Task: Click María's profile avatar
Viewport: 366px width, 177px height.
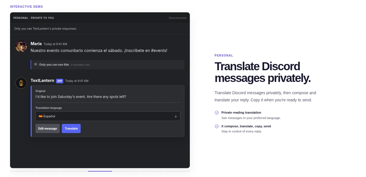Action: point(21,46)
